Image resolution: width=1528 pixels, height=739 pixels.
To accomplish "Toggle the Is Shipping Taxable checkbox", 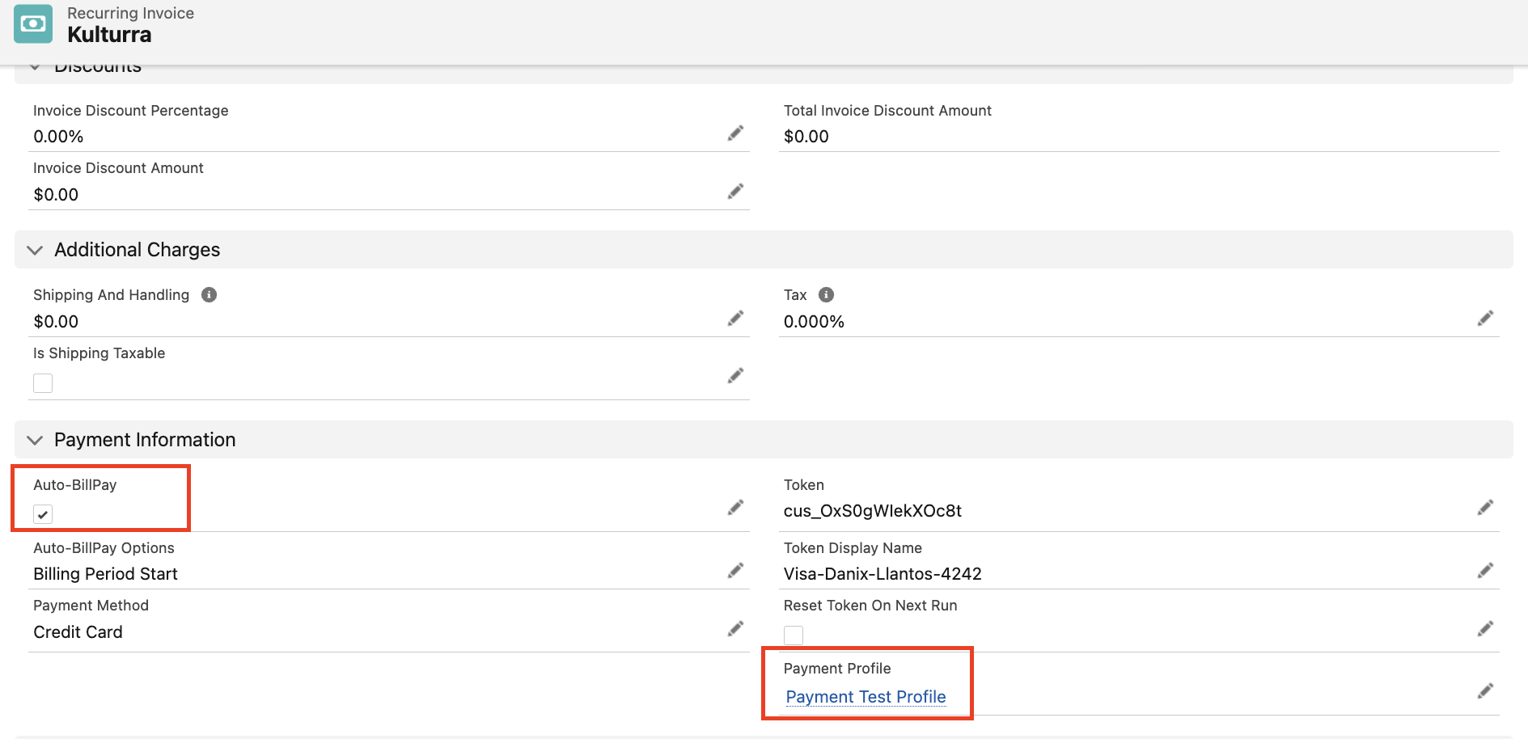I will (x=43, y=383).
